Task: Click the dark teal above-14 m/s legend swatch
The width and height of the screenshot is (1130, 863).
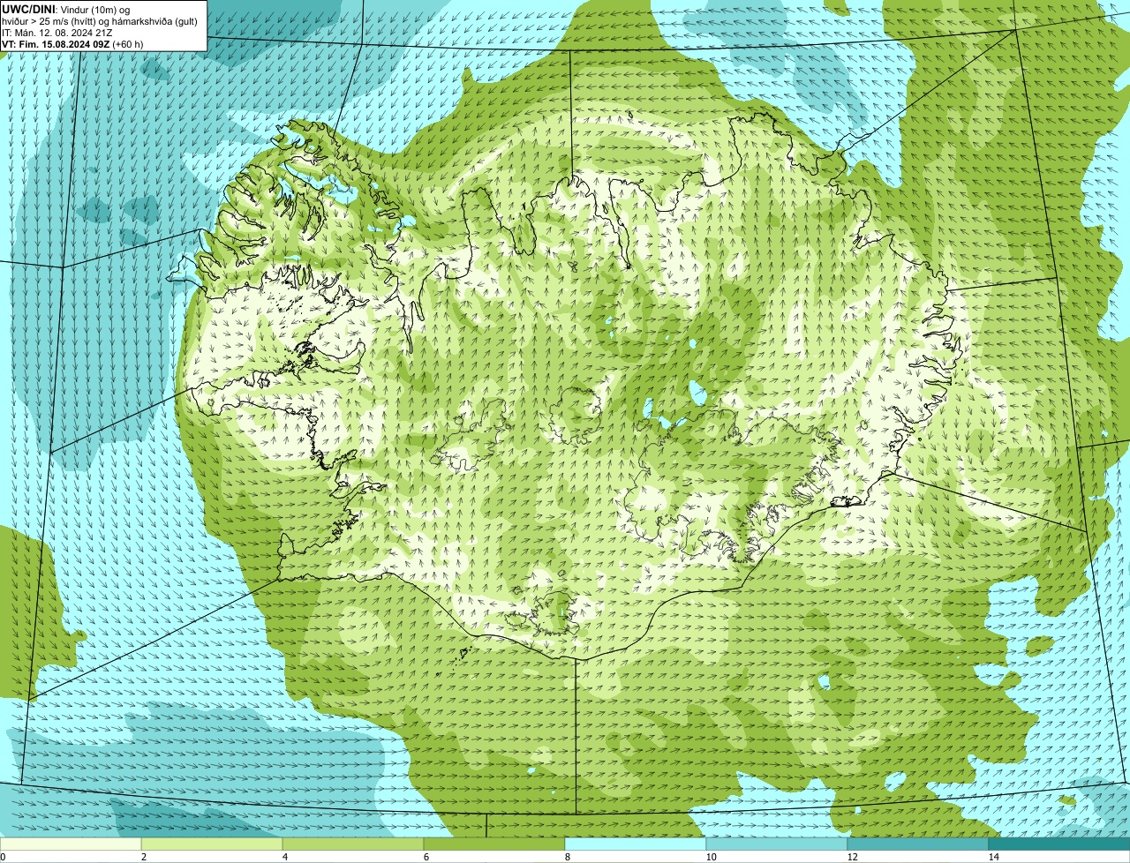Action: (1059, 844)
